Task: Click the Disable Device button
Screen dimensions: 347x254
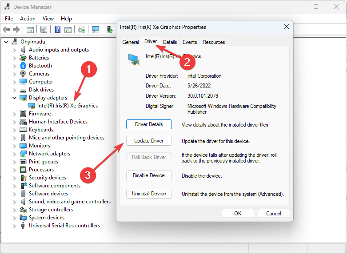Action: [149, 175]
